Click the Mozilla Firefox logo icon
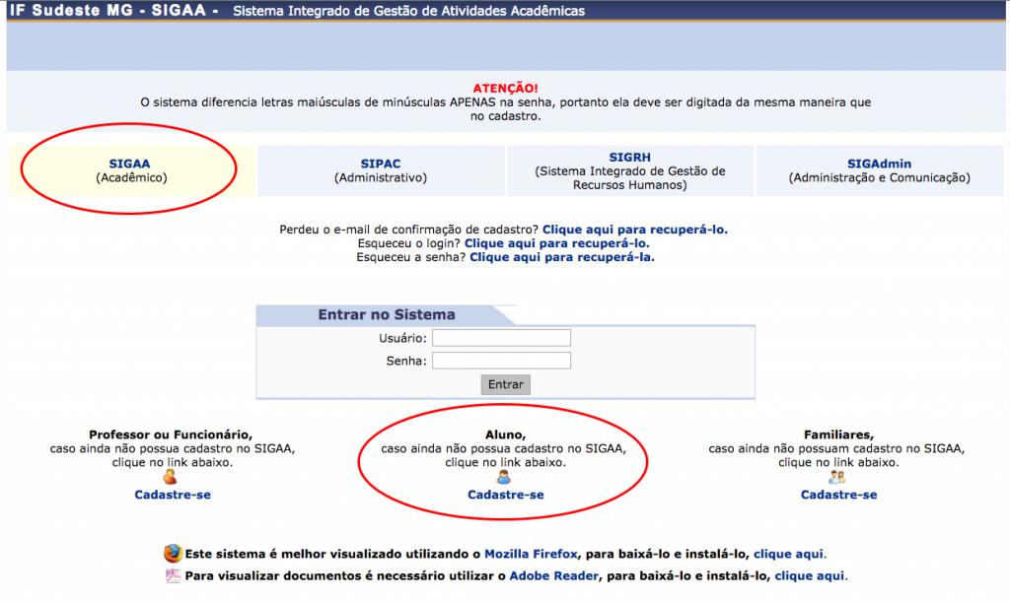The width and height of the screenshot is (1010, 601). pyautogui.click(x=173, y=554)
